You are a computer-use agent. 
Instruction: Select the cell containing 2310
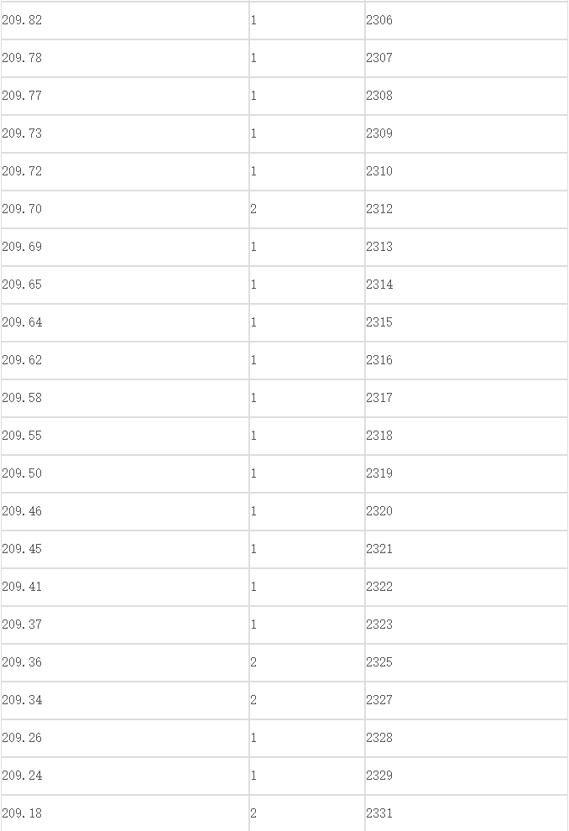[x=467, y=172]
